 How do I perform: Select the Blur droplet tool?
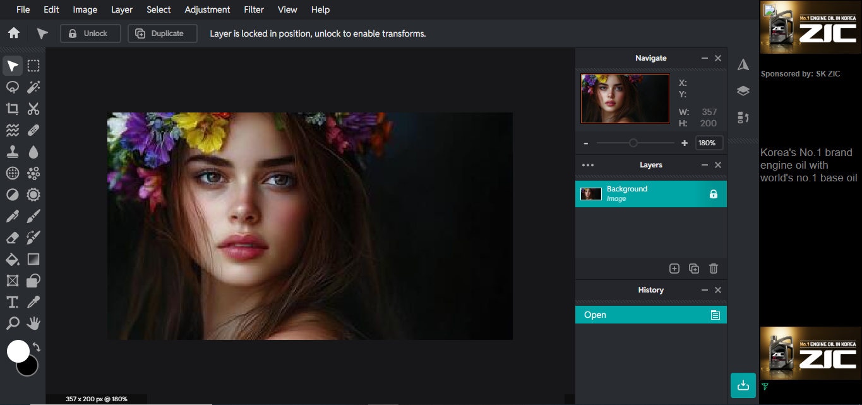33,152
